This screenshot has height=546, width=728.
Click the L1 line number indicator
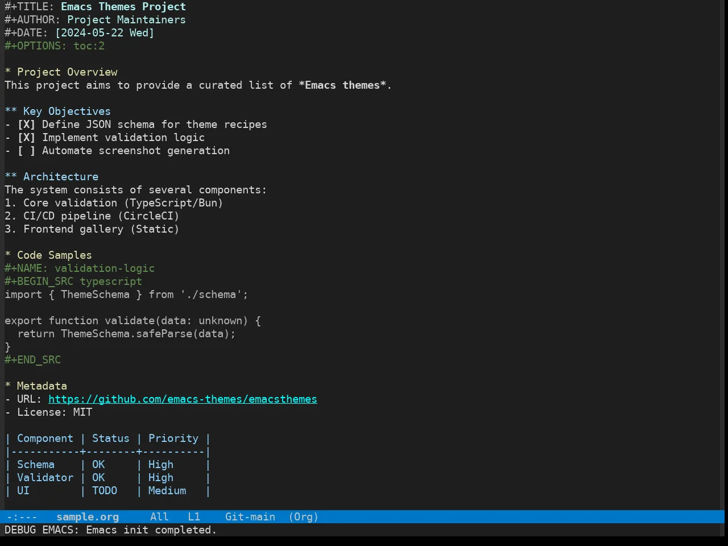(194, 517)
